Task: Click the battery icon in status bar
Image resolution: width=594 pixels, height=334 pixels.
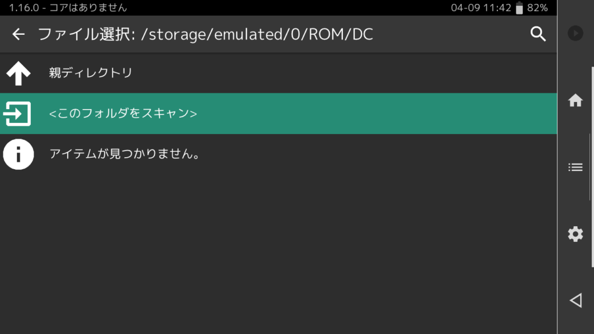Action: pyautogui.click(x=519, y=8)
